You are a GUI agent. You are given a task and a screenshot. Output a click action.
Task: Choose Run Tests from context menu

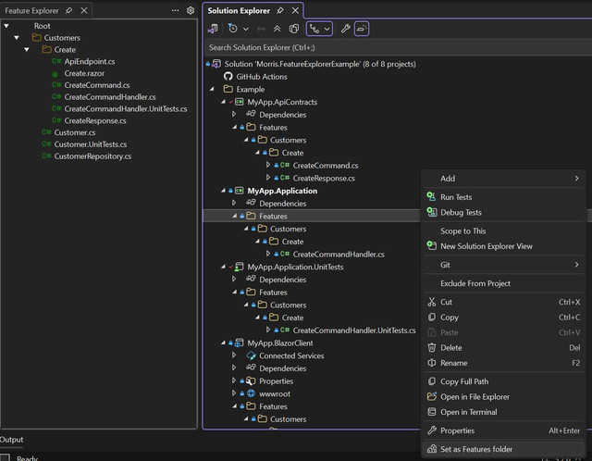503,197
